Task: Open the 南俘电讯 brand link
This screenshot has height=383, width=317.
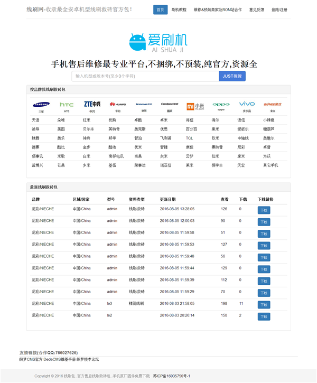Action: (116, 156)
